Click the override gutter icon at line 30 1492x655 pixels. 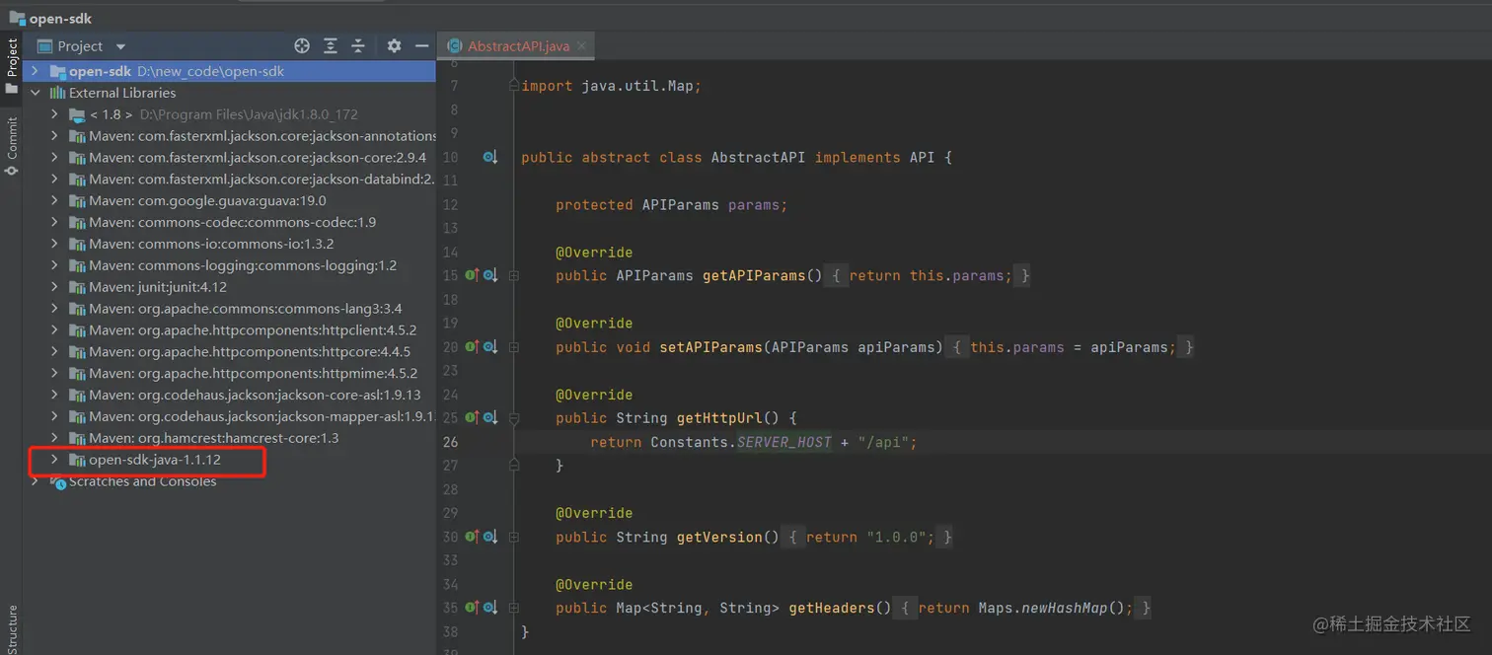click(472, 537)
